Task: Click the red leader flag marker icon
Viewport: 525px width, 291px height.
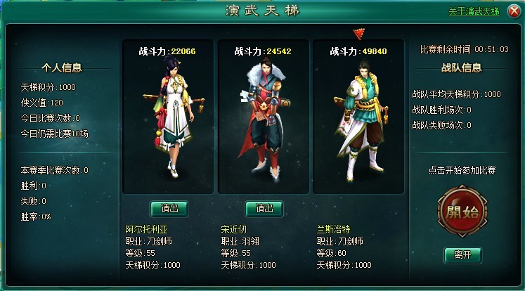Action: pyautogui.click(x=359, y=34)
